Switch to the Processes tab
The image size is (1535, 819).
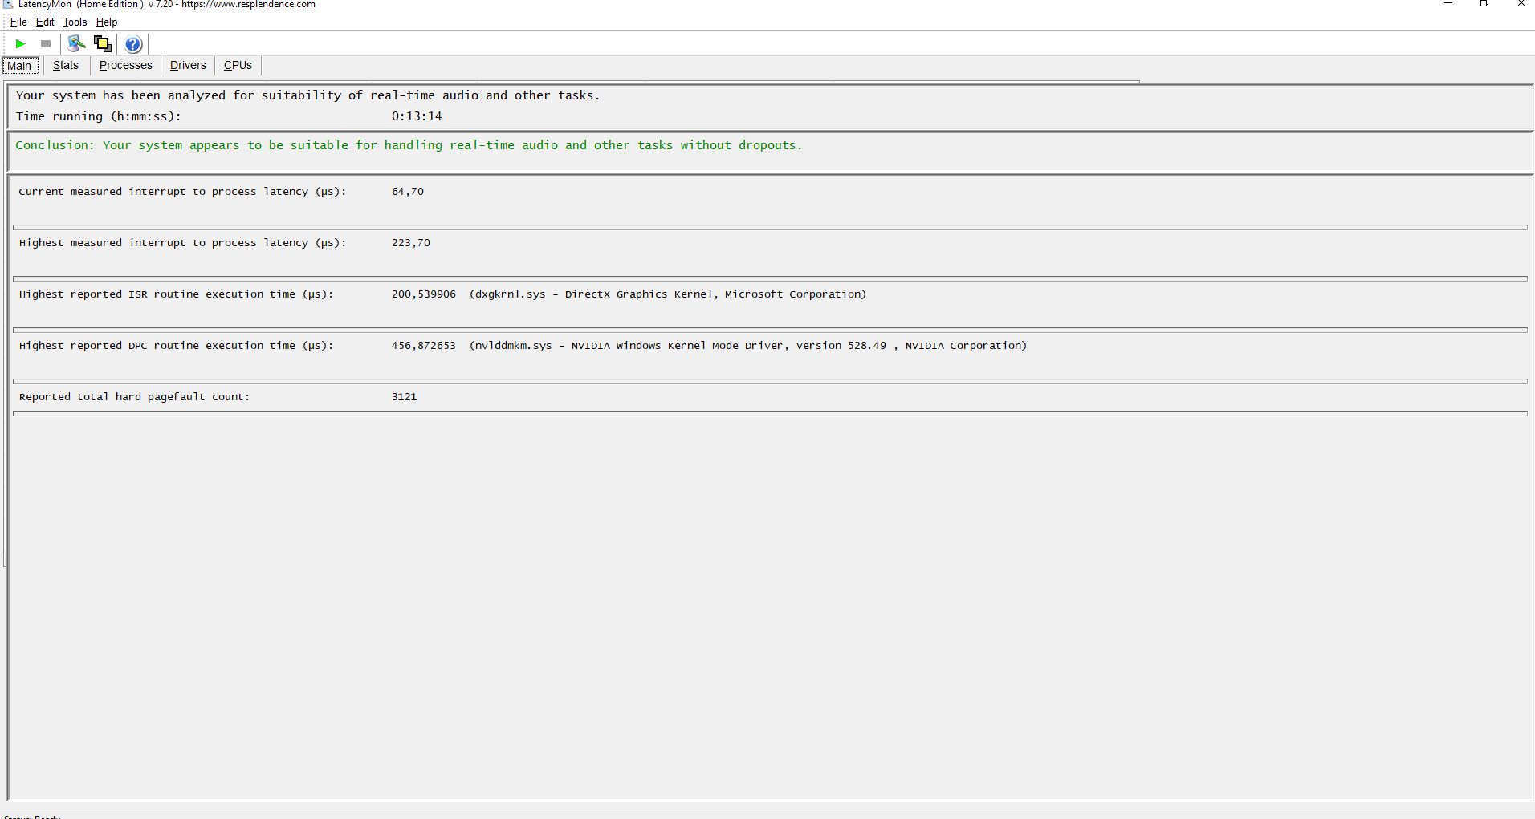pyautogui.click(x=126, y=66)
